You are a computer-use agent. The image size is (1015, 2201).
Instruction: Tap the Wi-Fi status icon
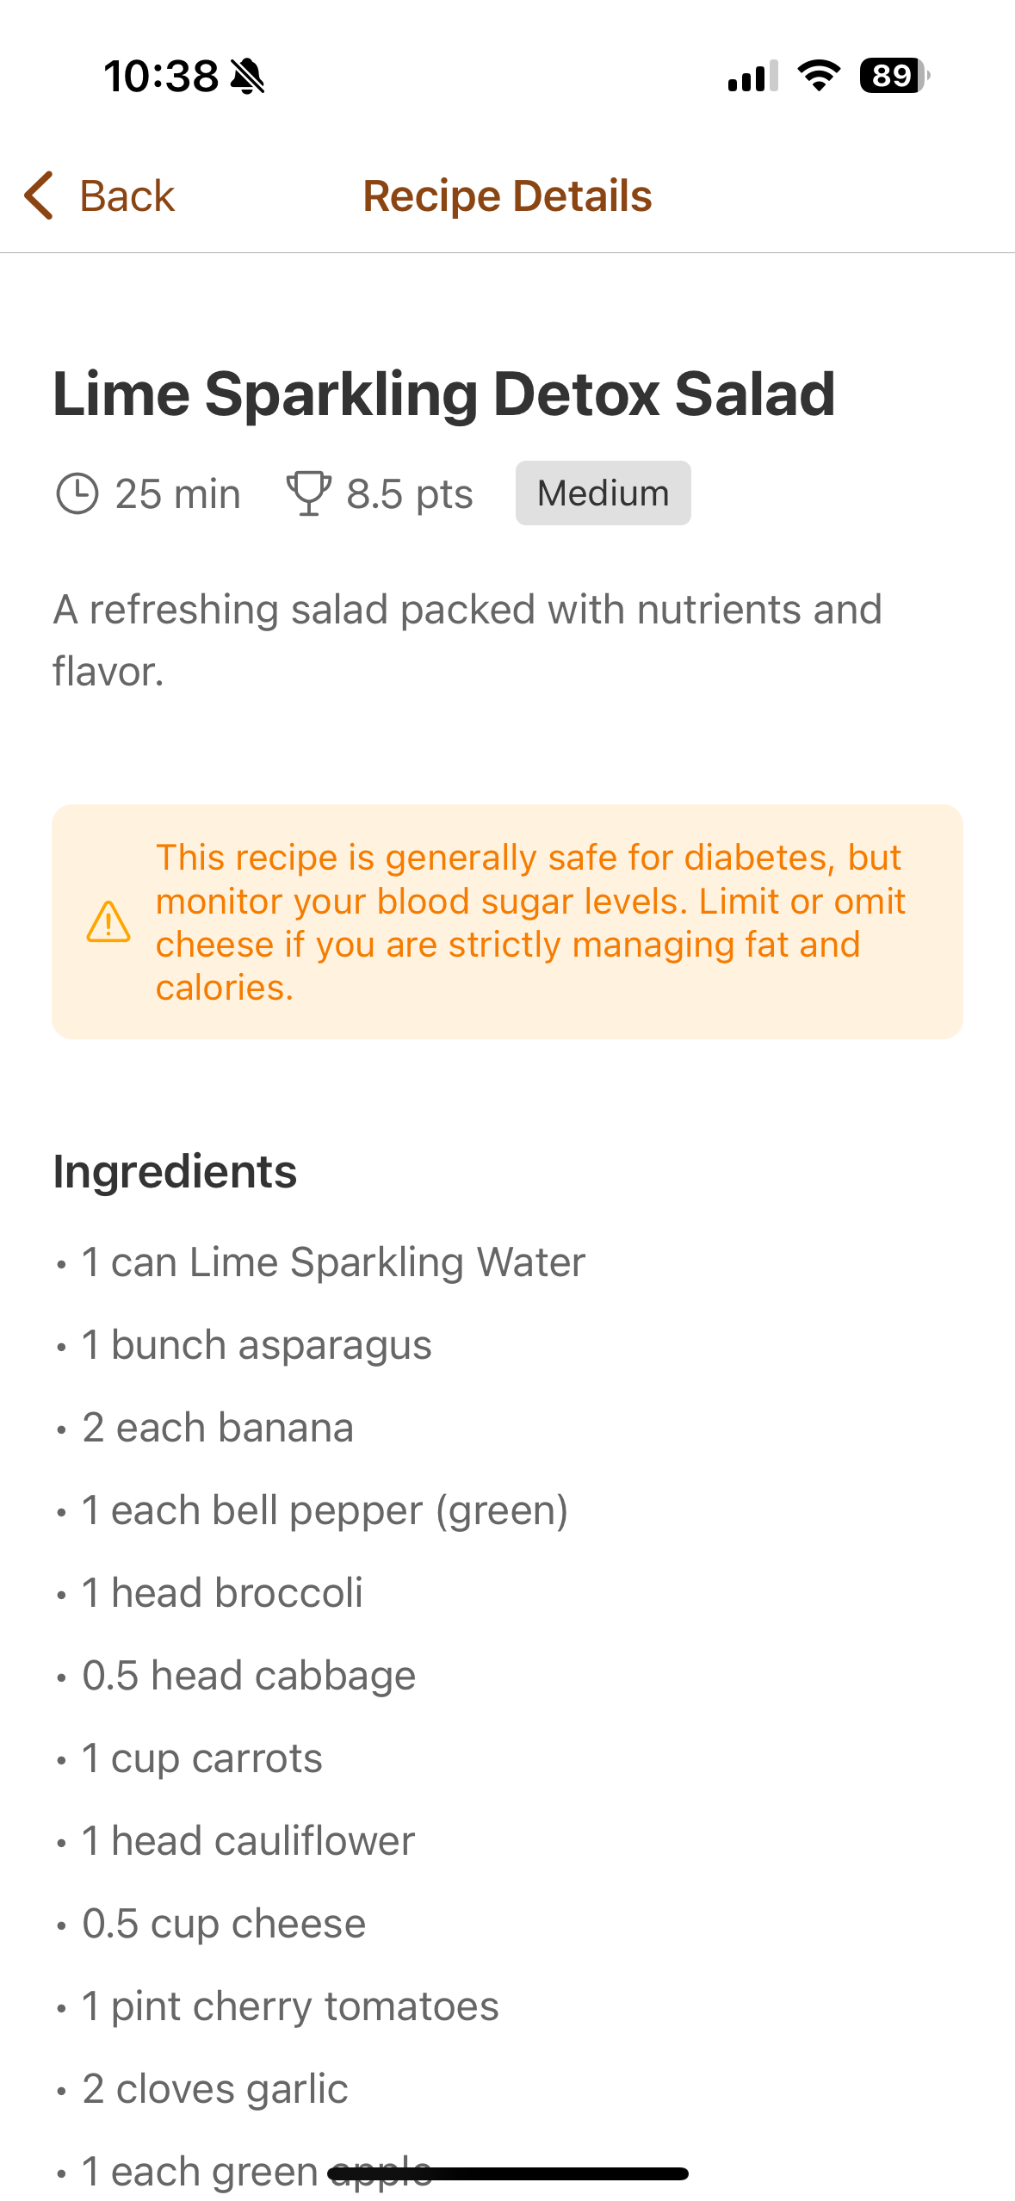pos(819,76)
